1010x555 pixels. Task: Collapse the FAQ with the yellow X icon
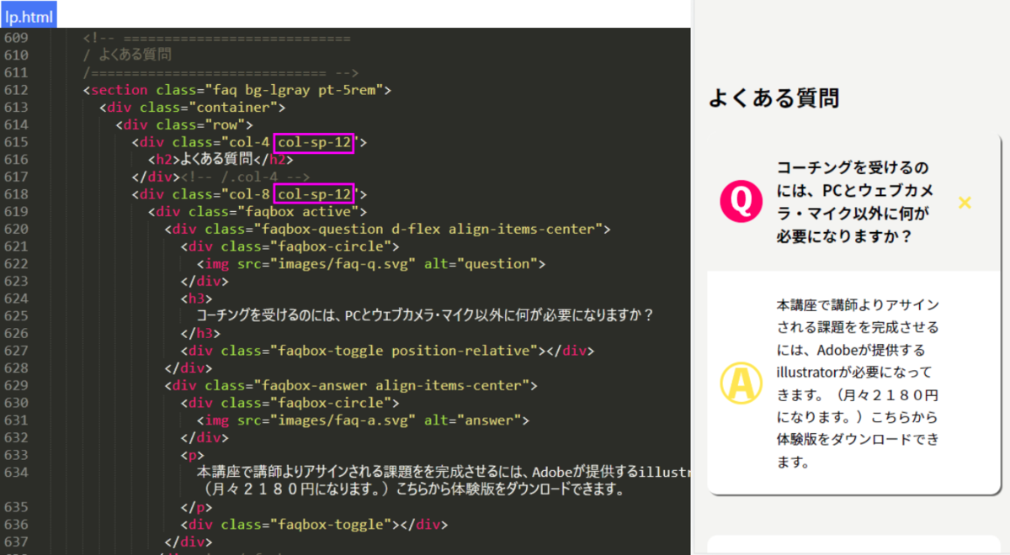[965, 203]
